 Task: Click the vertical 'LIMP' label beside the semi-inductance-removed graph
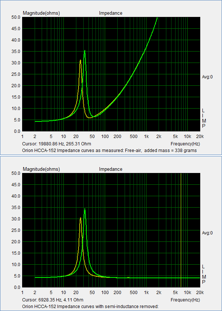(204, 274)
